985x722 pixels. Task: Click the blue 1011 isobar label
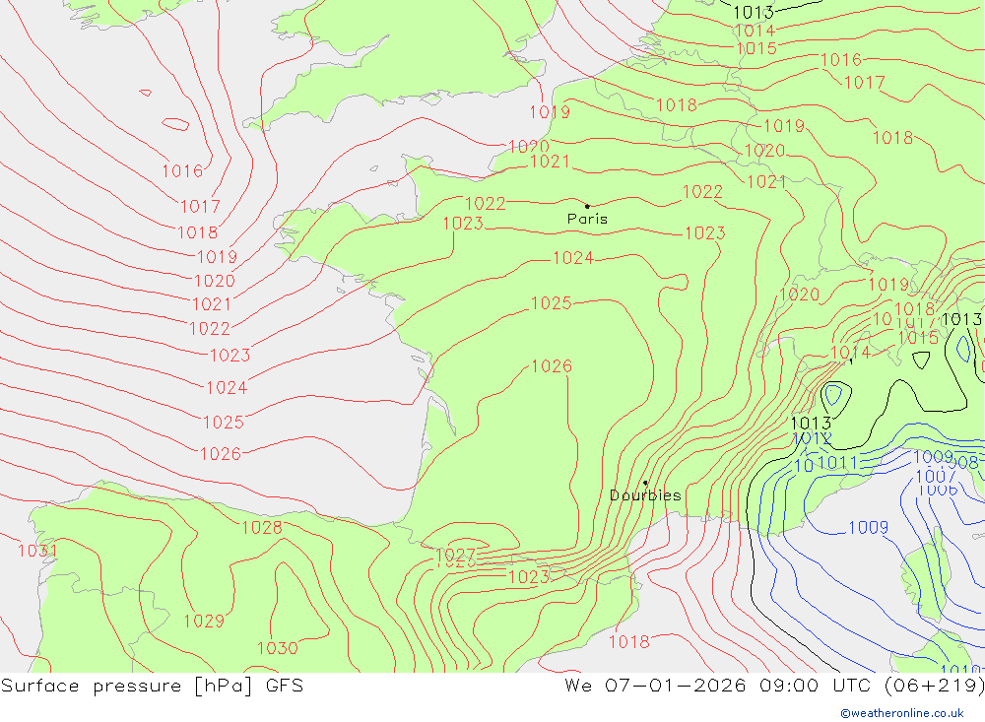coord(838,463)
